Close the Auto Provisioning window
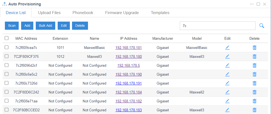 point(265,4)
